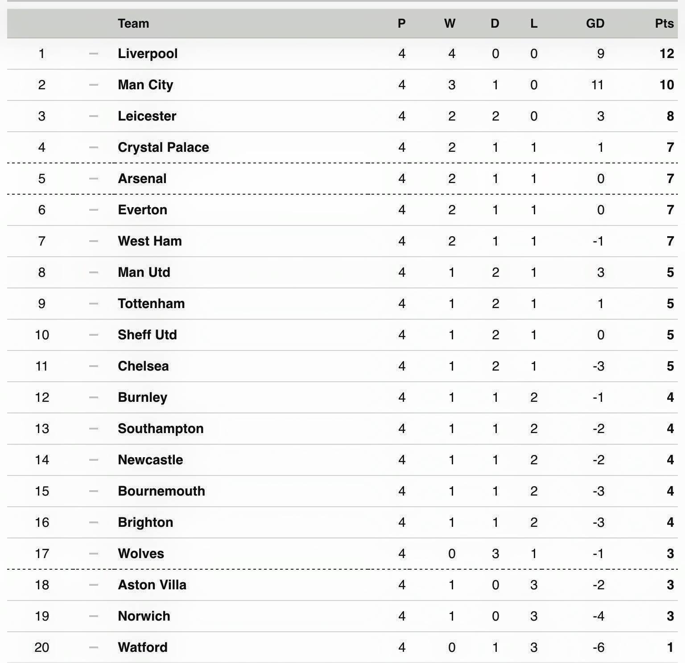Click Norwich's position change dash icon
The width and height of the screenshot is (685, 663).
point(94,616)
